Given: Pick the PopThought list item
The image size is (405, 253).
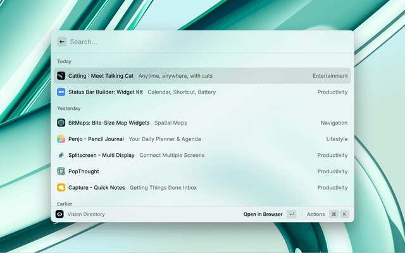Looking at the screenshot, I should point(202,171).
